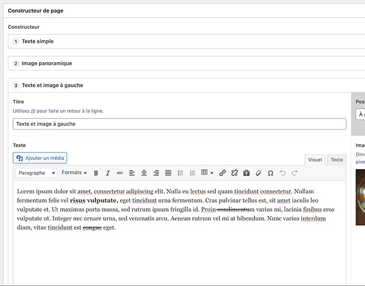Open the table insert dropdown
Image resolution: width=365 pixels, height=286 pixels.
[207, 173]
